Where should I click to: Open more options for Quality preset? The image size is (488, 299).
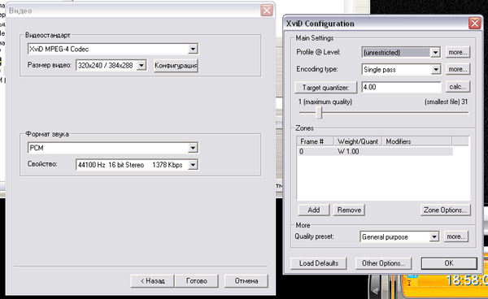pos(456,236)
